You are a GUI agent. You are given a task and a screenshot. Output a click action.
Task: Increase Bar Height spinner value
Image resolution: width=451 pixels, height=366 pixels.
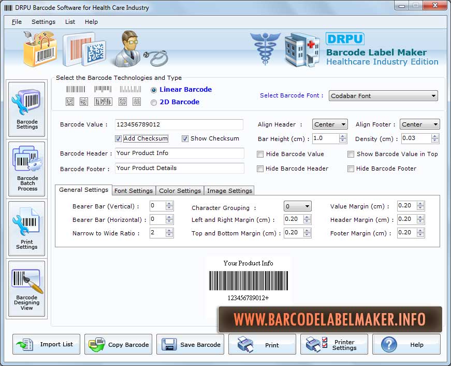[343, 136]
